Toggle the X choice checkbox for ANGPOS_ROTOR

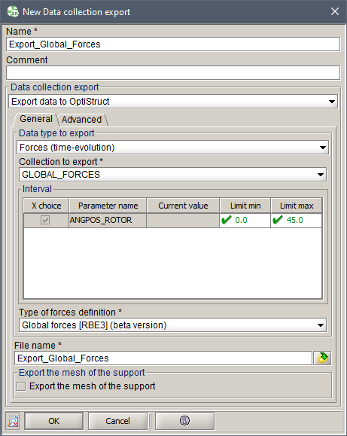(45, 220)
